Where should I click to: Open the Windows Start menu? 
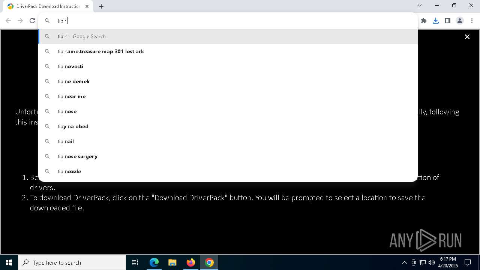(x=9, y=262)
